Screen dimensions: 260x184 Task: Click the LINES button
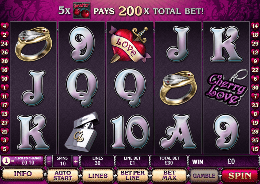coord(98,176)
